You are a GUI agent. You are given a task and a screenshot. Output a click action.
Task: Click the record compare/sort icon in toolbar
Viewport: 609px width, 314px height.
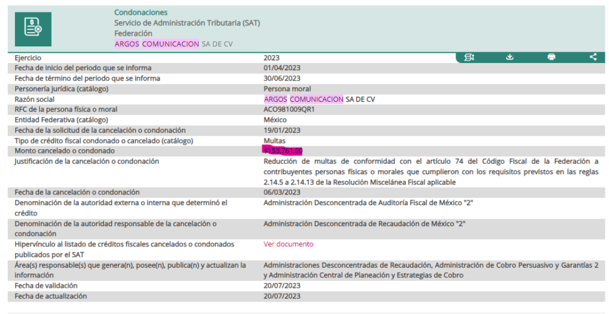point(469,57)
